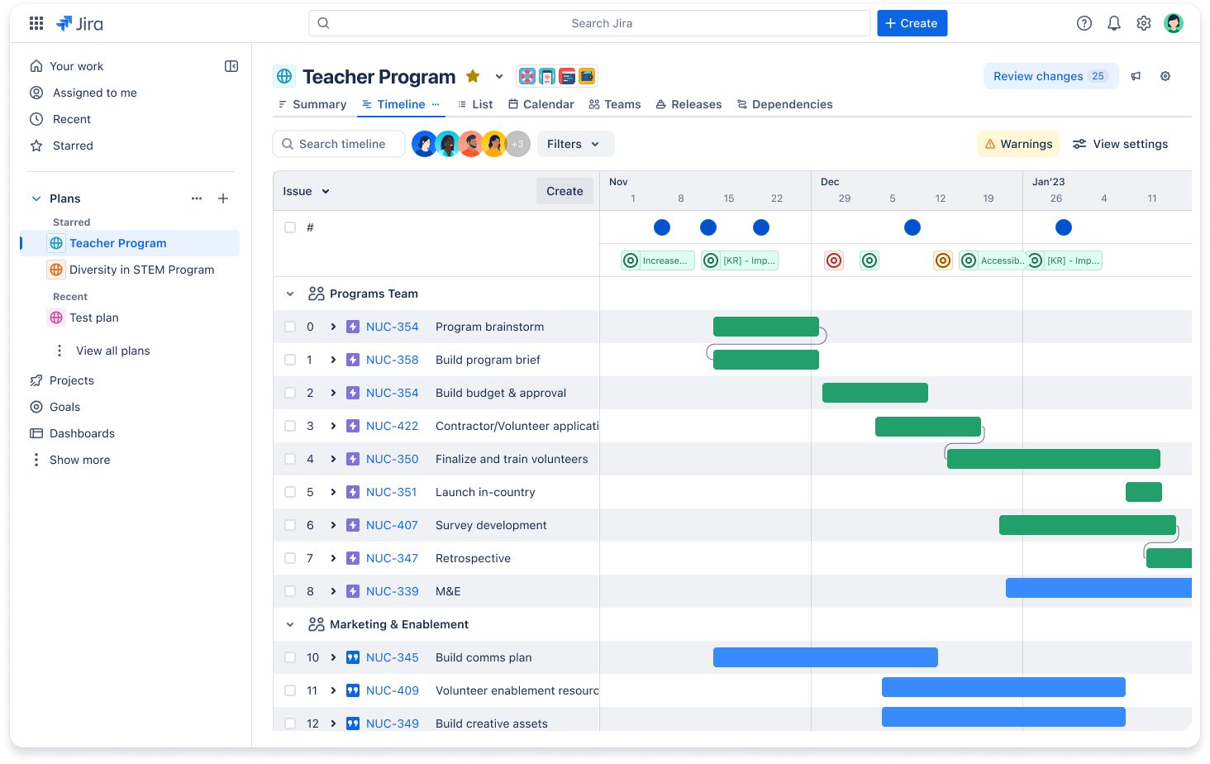This screenshot has width=1210, height=764.
Task: Switch to the Teams tab
Action: tap(614, 104)
